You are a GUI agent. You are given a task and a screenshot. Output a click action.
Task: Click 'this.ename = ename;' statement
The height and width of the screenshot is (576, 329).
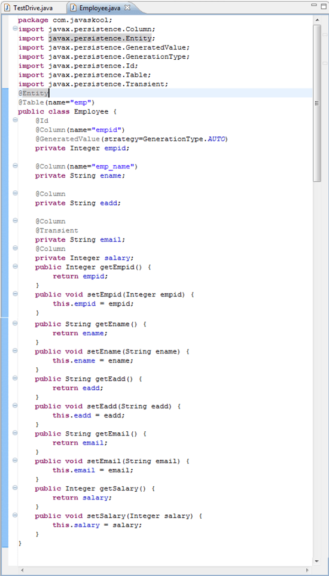coord(93,361)
